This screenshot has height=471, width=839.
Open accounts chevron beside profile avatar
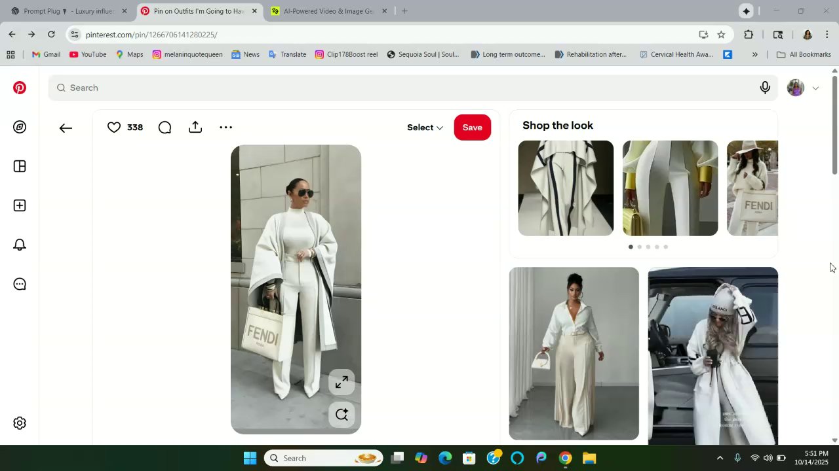coord(815,88)
